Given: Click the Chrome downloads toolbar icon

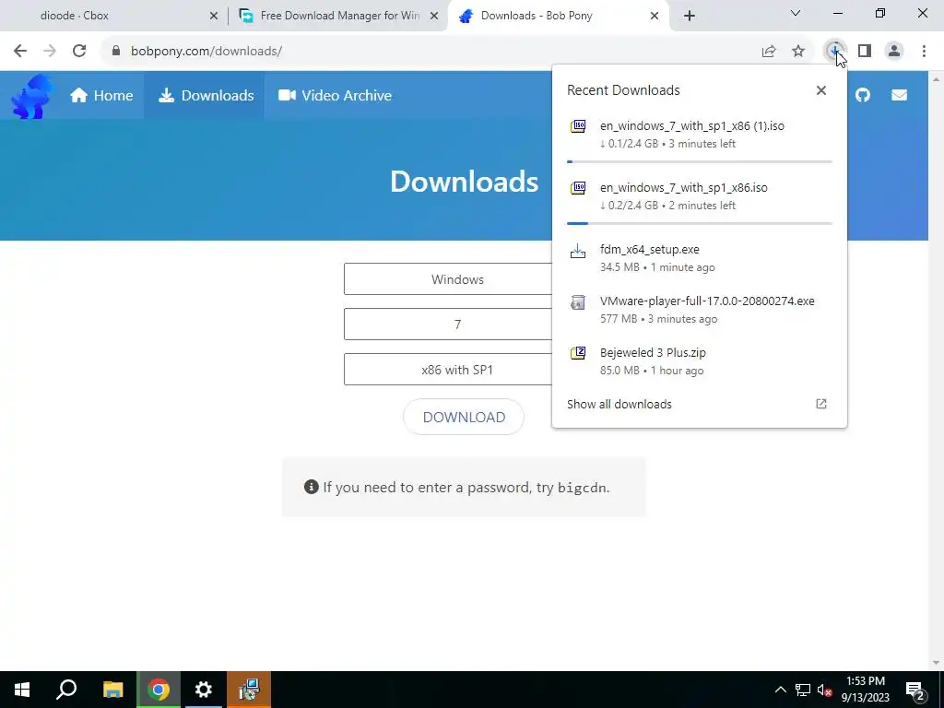Looking at the screenshot, I should pyautogui.click(x=834, y=52).
